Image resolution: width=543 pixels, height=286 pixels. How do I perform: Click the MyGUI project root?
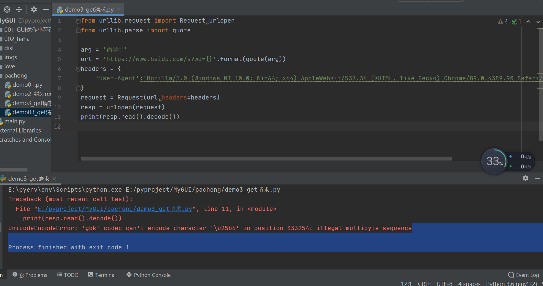click(26, 20)
